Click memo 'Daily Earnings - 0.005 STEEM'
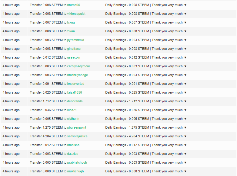This screenshot has height=176, width=237. (127, 118)
